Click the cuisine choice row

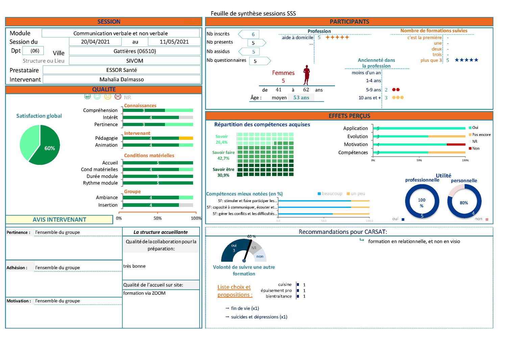pyautogui.click(x=291, y=284)
